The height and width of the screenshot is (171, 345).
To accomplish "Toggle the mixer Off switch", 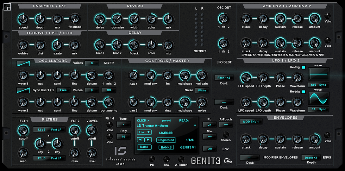I will 109,90.
